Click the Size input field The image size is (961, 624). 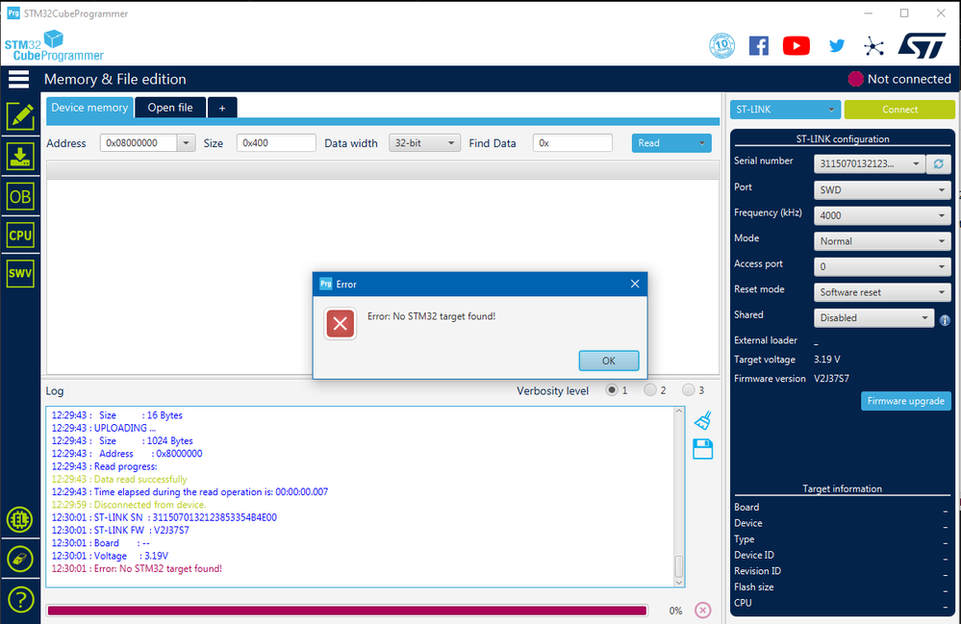pos(276,143)
